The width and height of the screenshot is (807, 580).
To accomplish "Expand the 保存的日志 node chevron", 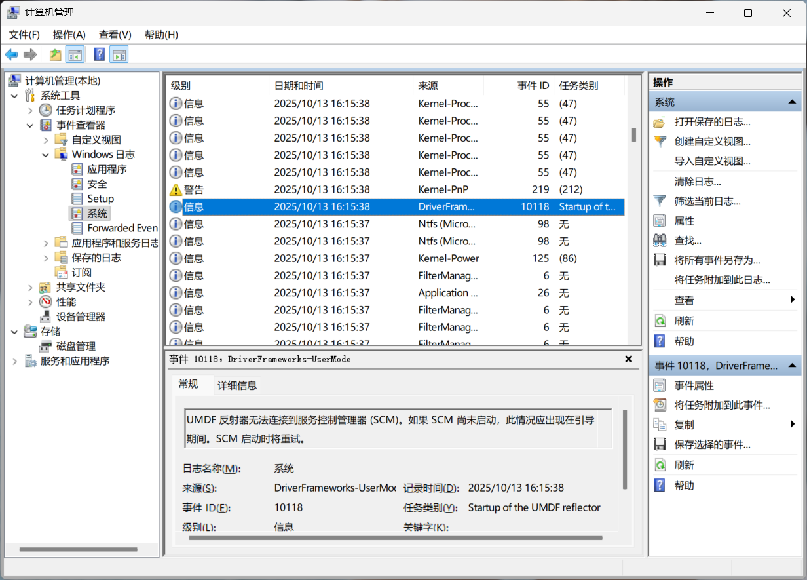I will point(46,258).
